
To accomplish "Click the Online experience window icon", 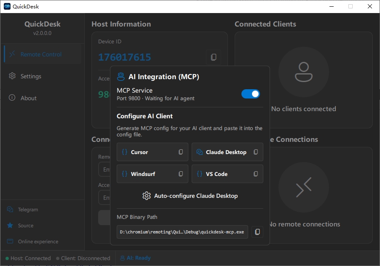I will pyautogui.click(x=9, y=242).
